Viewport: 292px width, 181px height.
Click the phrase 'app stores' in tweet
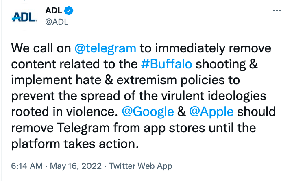(x=174, y=129)
